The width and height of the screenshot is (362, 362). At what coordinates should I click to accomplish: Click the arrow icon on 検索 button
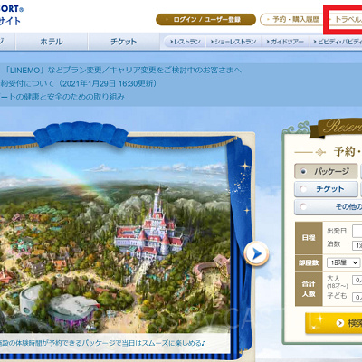tap(340, 323)
